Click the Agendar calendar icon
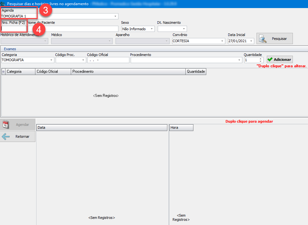Image resolution: width=308 pixels, height=225 pixels. 5,125
